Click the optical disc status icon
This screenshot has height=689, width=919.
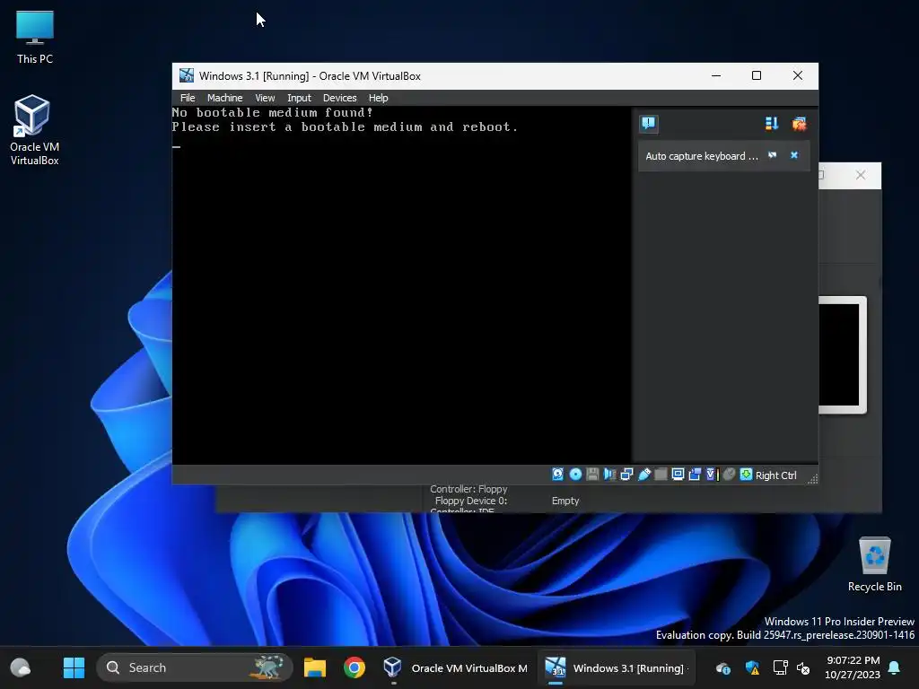[x=575, y=475]
